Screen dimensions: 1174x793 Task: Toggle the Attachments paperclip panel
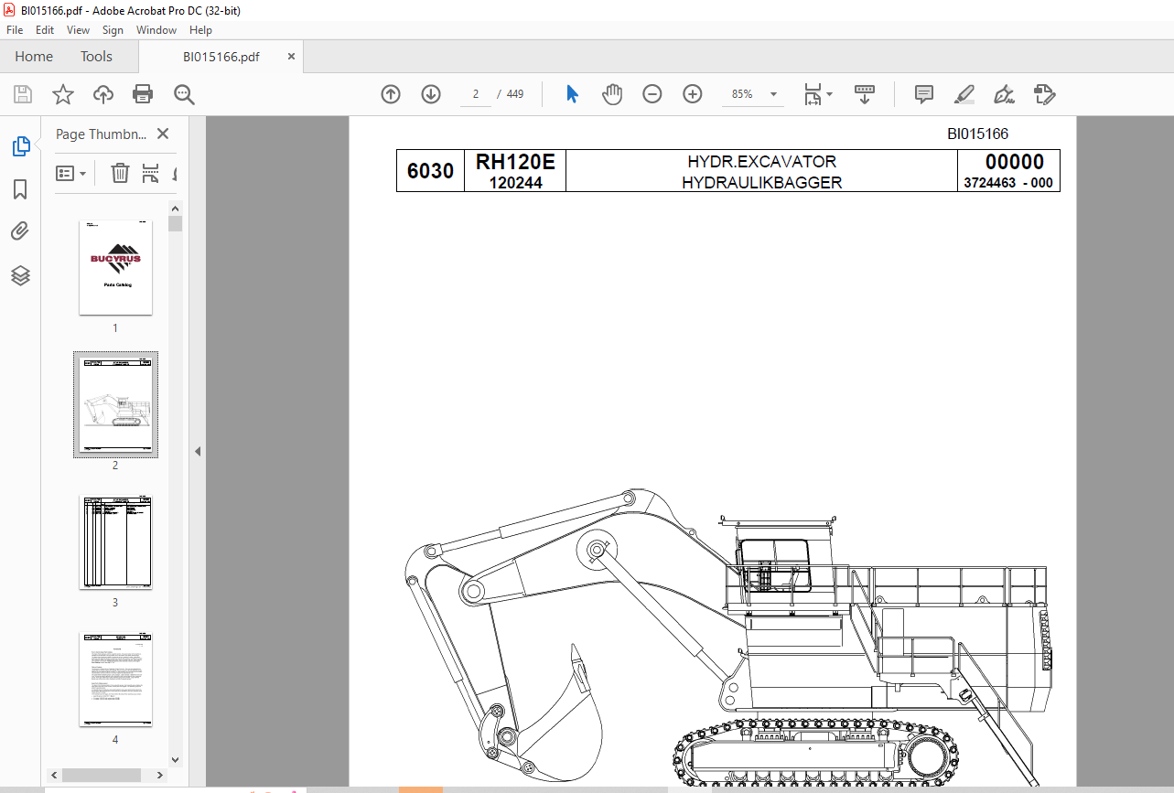20,231
